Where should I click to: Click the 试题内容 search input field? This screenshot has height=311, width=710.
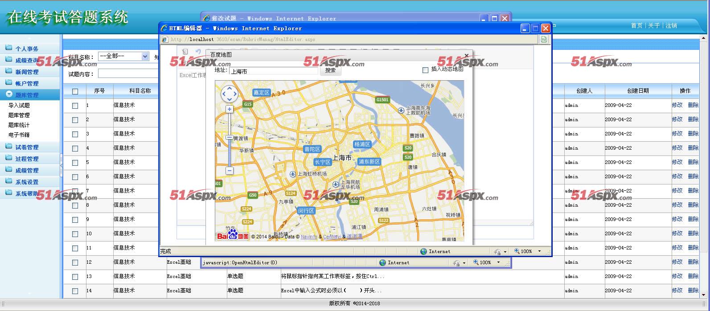coord(128,74)
